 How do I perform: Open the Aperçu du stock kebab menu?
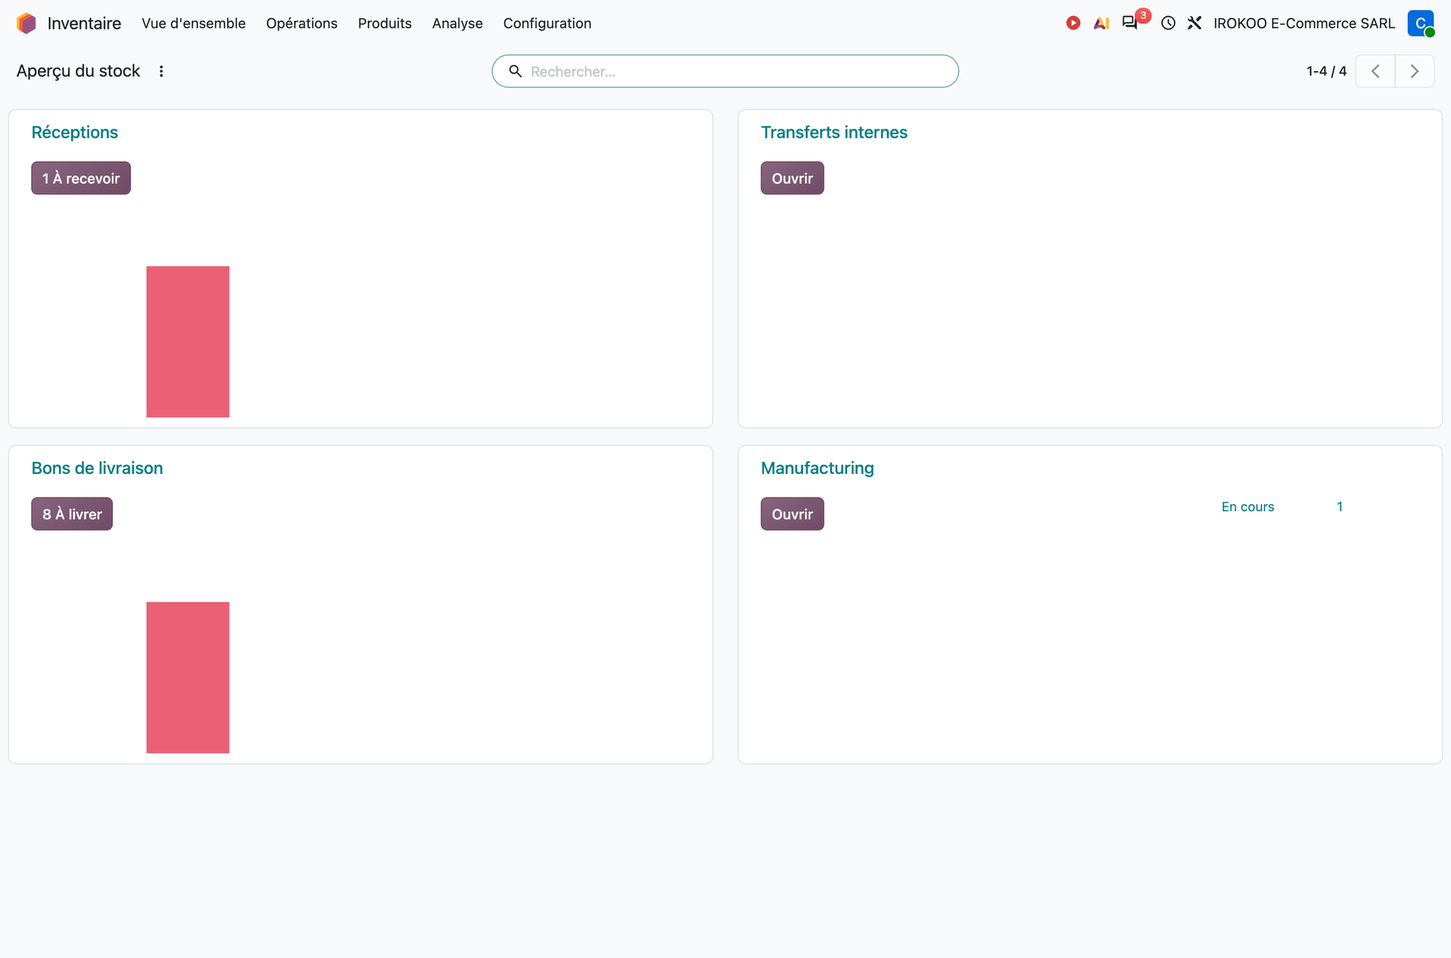pos(161,71)
